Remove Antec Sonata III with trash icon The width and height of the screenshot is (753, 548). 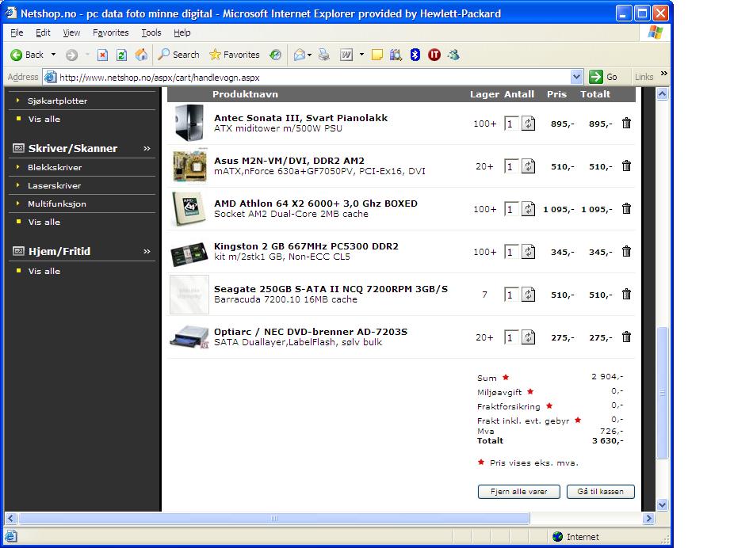(x=626, y=124)
